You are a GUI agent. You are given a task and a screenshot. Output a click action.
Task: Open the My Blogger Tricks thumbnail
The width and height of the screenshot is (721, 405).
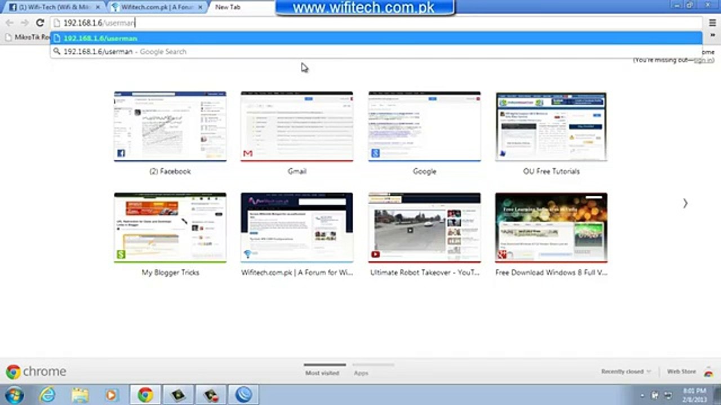click(170, 228)
